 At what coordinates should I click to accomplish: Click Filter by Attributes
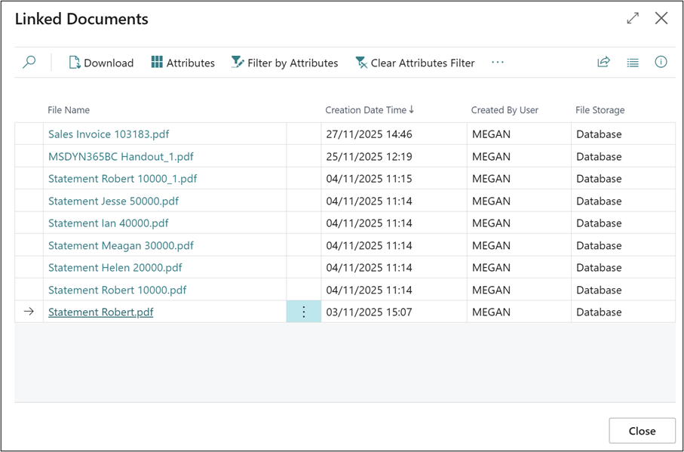point(284,63)
